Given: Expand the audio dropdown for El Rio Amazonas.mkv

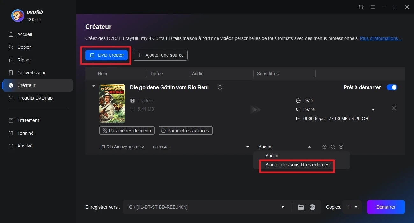Looking at the screenshot, I should click(x=248, y=147).
